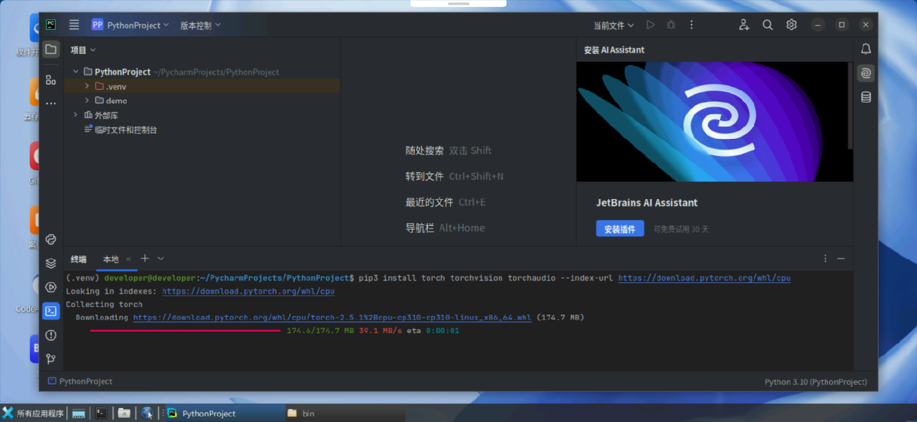Image resolution: width=917 pixels, height=422 pixels.
Task: Add a new terminal tab with plus
Action: (x=145, y=259)
